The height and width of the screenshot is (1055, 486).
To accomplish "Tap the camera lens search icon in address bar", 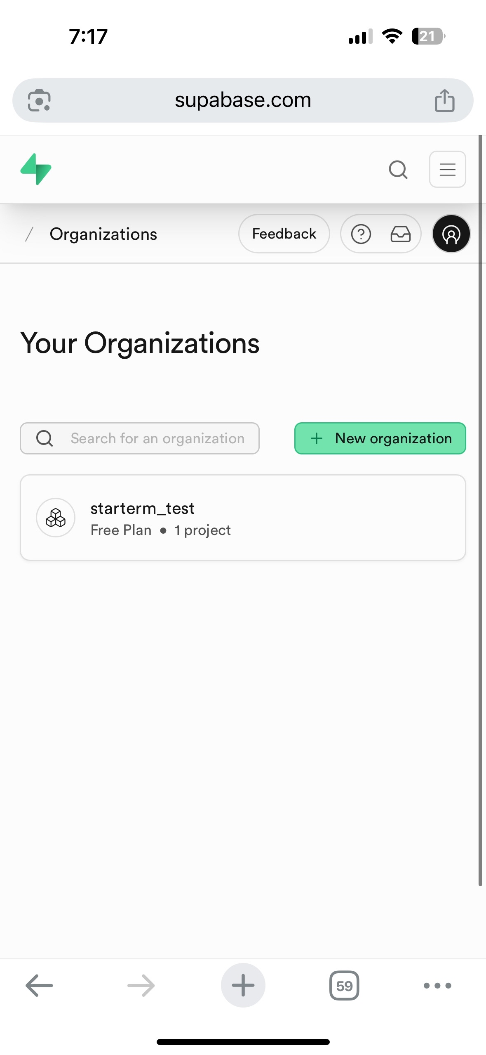I will [39, 100].
